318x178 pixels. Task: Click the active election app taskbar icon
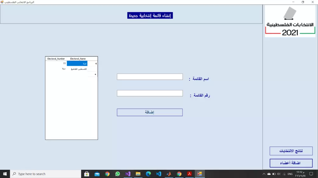[x=200, y=174]
